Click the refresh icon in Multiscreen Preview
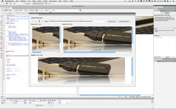This screenshot has height=109, width=176. coord(39,21)
